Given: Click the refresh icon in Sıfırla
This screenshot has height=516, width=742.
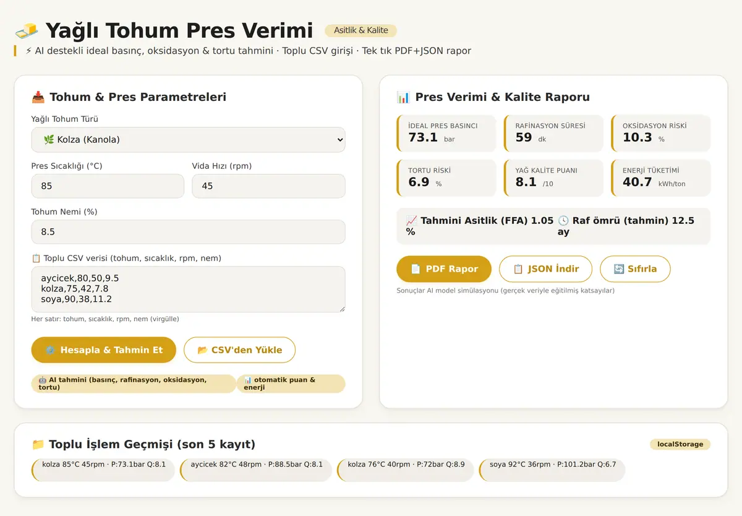Looking at the screenshot, I should 619,269.
